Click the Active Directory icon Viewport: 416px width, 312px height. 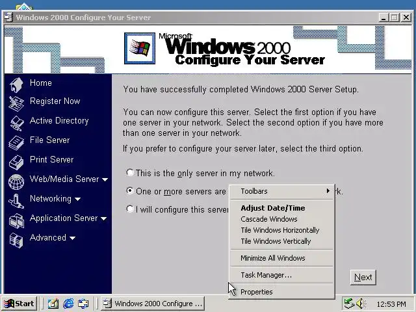(17, 123)
